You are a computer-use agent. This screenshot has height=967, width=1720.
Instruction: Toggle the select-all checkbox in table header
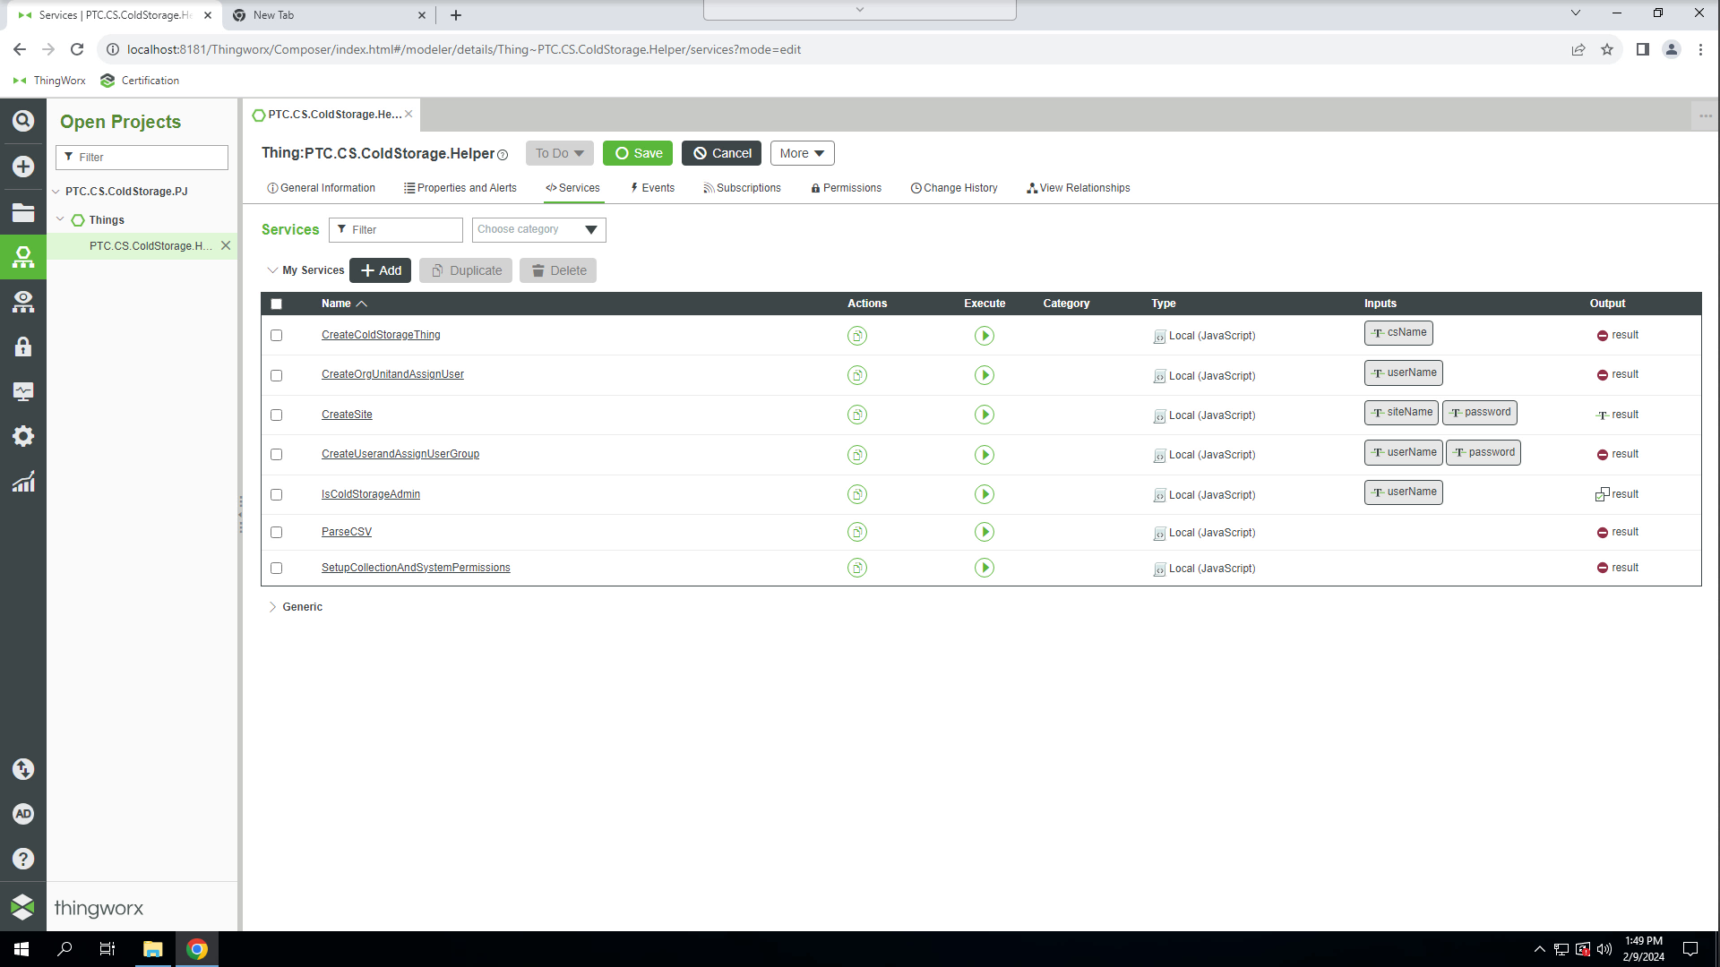[276, 304]
